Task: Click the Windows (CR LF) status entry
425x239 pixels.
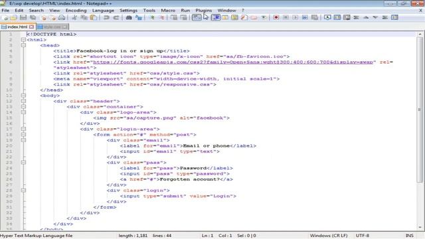Action: [x=329, y=236]
